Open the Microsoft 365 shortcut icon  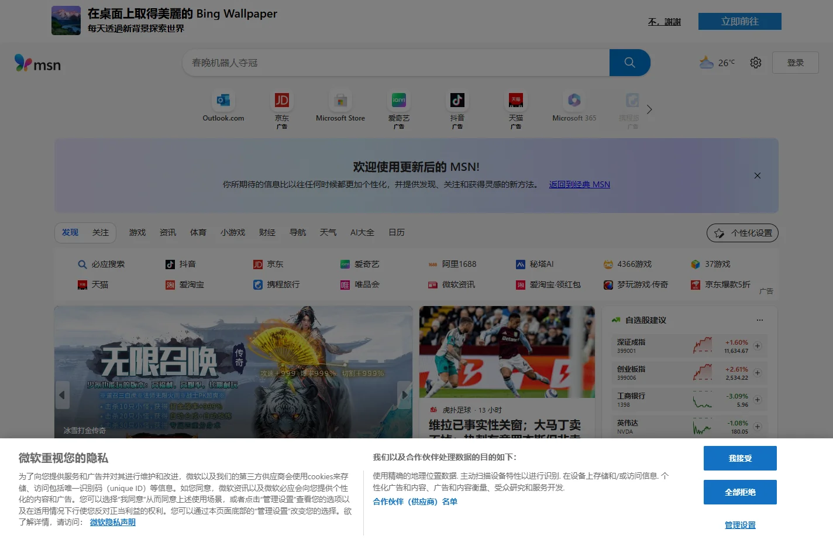click(574, 100)
